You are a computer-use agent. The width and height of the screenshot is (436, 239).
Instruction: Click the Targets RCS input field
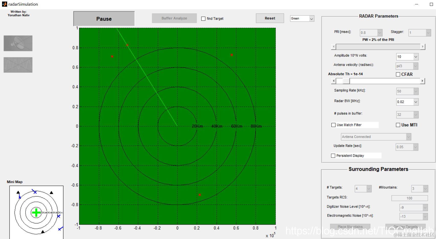click(409, 198)
